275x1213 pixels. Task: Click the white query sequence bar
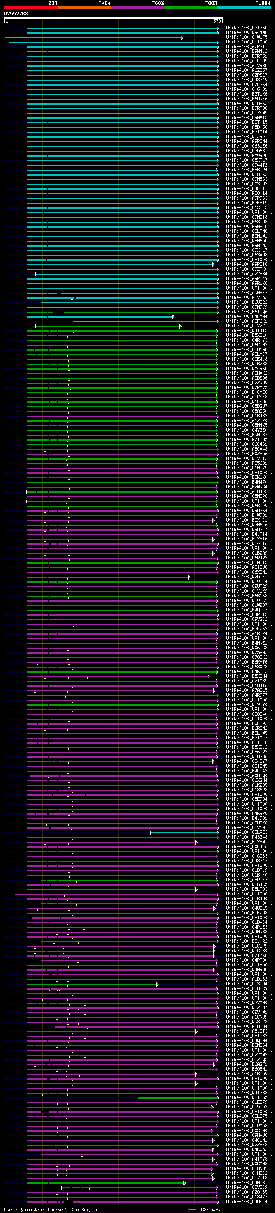pyautogui.click(x=113, y=18)
